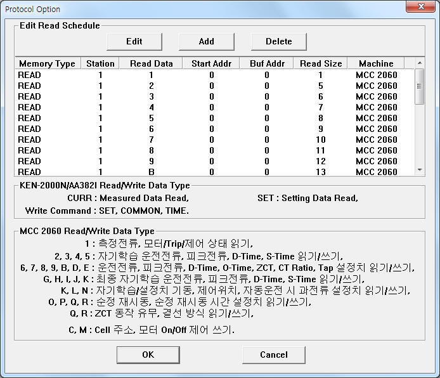Click 'Write Command : SET, COMMON, TIME.' text
The height and width of the screenshot is (378, 440).
pos(107,211)
